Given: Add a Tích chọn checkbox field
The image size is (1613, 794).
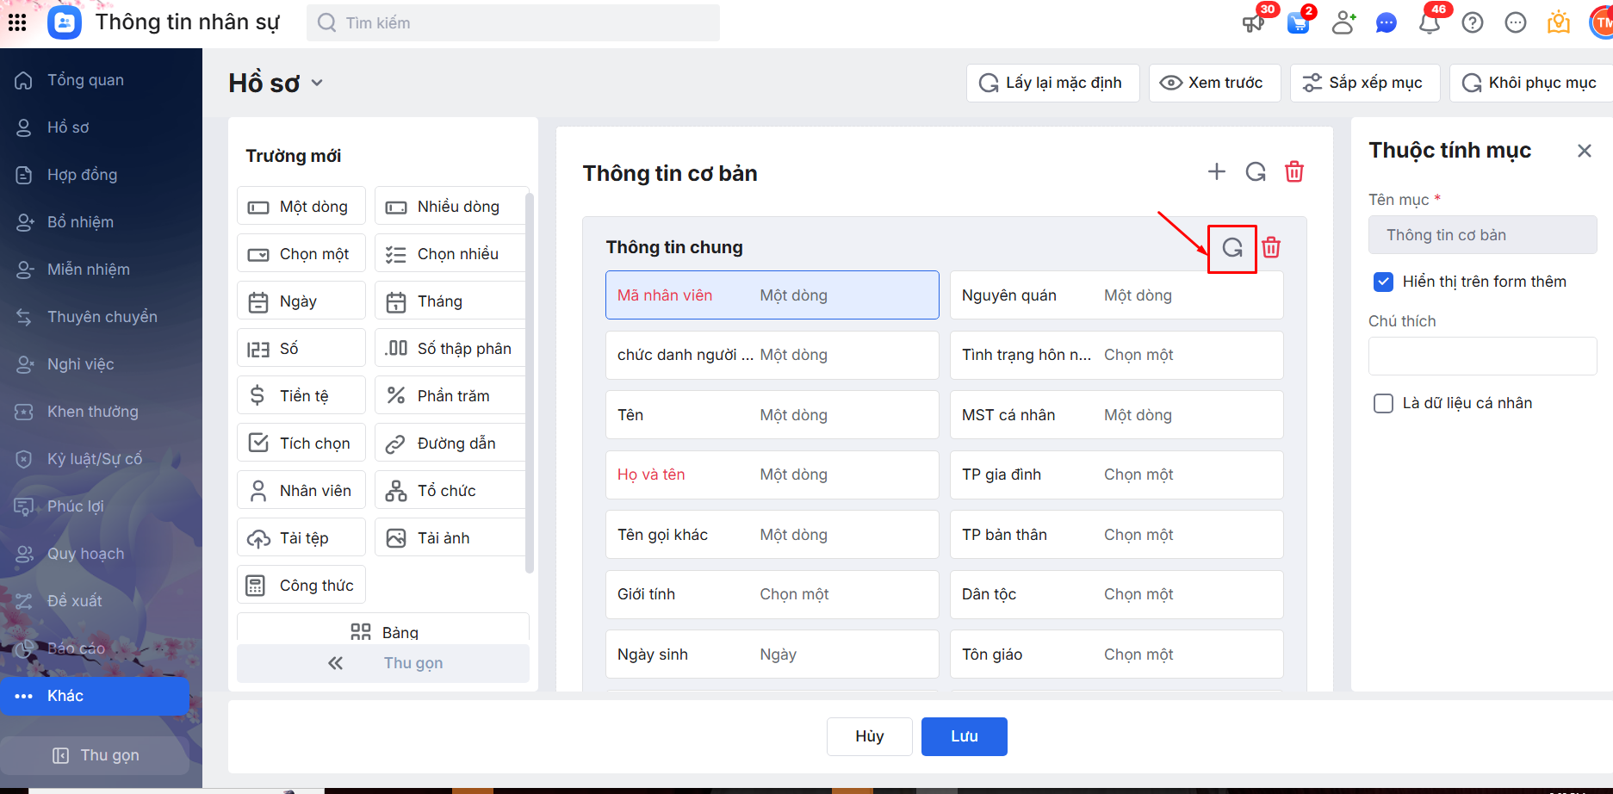Looking at the screenshot, I should [x=301, y=444].
